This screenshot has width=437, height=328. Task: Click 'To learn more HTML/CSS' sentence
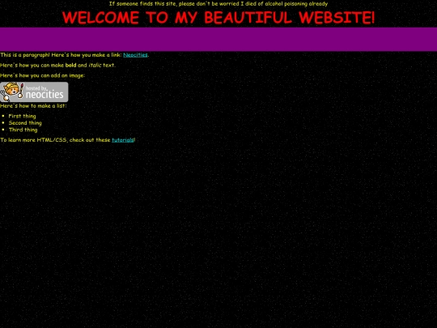tap(68, 140)
